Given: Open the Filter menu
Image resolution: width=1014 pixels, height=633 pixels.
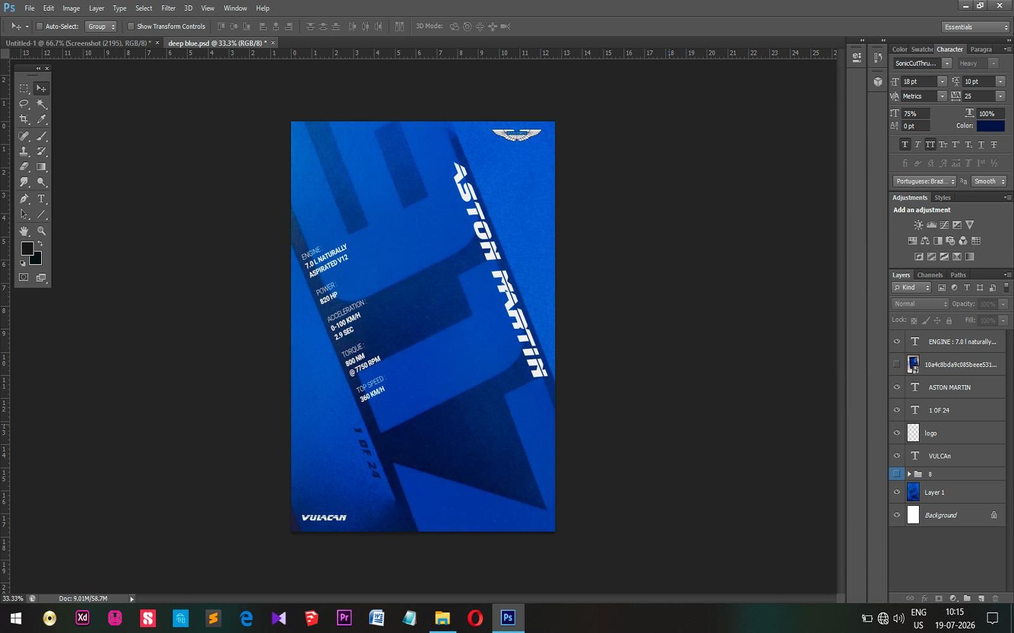Looking at the screenshot, I should point(168,8).
